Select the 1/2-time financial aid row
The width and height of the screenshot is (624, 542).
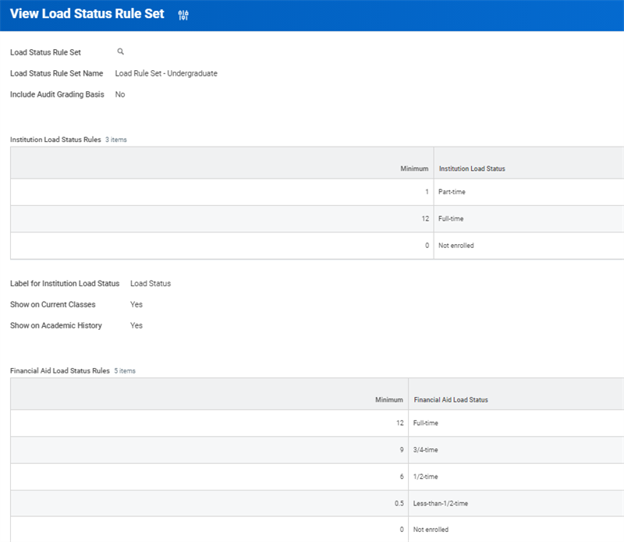[317, 476]
